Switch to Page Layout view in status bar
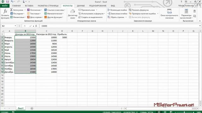Viewport: 202px width, 113px height. [x=165, y=112]
